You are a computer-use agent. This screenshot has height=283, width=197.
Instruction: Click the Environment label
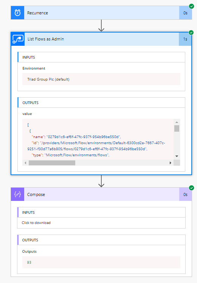pyautogui.click(x=34, y=68)
